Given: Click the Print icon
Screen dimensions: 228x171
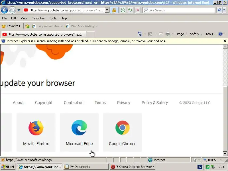Looking at the screenshot, I should [168, 34].
